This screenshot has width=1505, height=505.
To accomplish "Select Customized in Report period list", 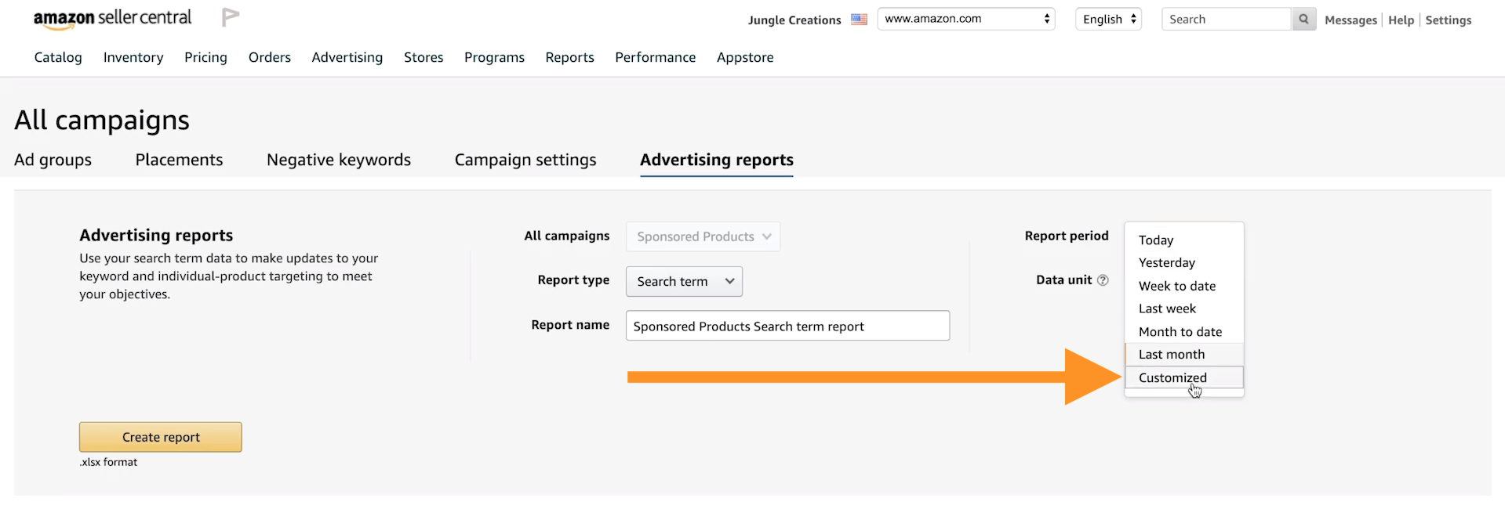I will (x=1172, y=377).
